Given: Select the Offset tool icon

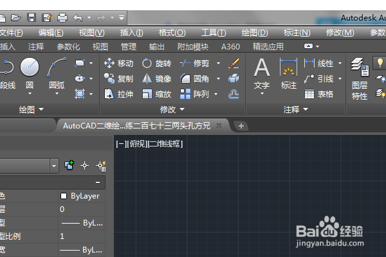Looking at the screenshot, I should pyautogui.click(x=234, y=94).
